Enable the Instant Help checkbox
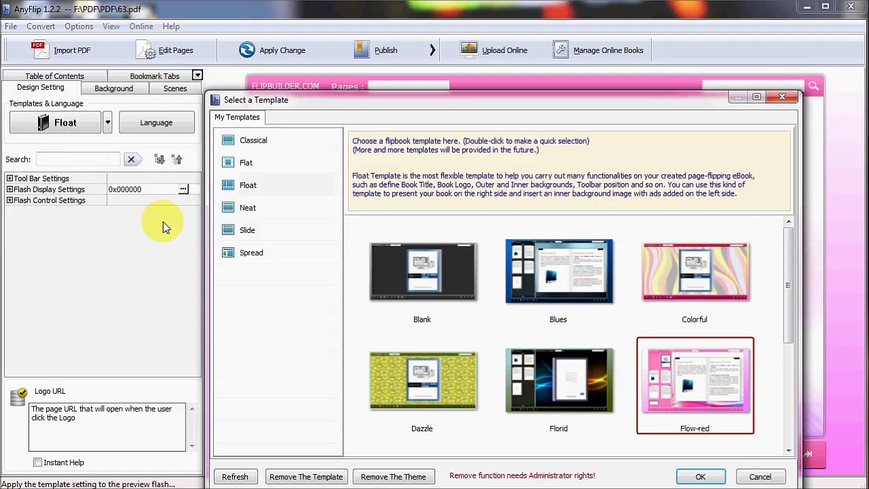This screenshot has width=869, height=489. [37, 463]
